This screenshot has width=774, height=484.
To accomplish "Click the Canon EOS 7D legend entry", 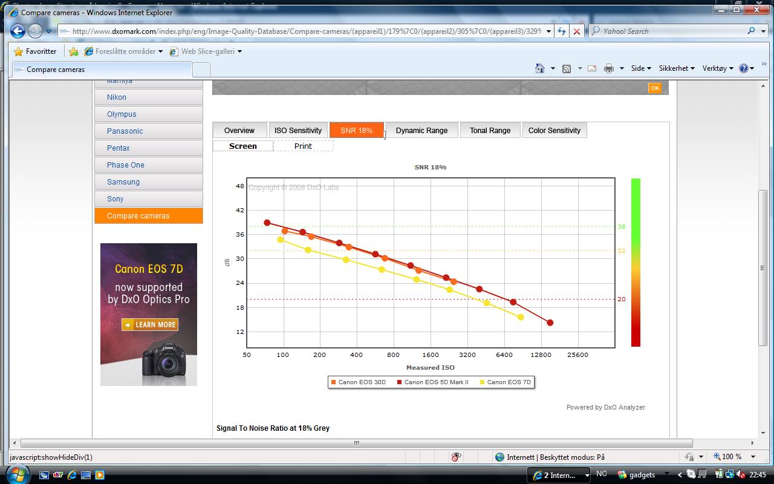I will 505,382.
